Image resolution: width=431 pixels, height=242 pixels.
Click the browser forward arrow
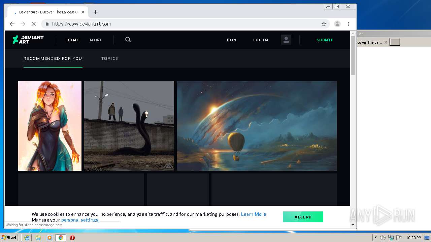pyautogui.click(x=23, y=24)
